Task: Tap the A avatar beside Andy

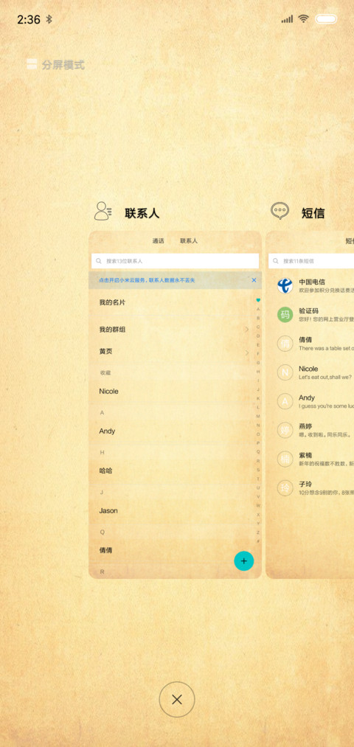Action: coord(285,402)
